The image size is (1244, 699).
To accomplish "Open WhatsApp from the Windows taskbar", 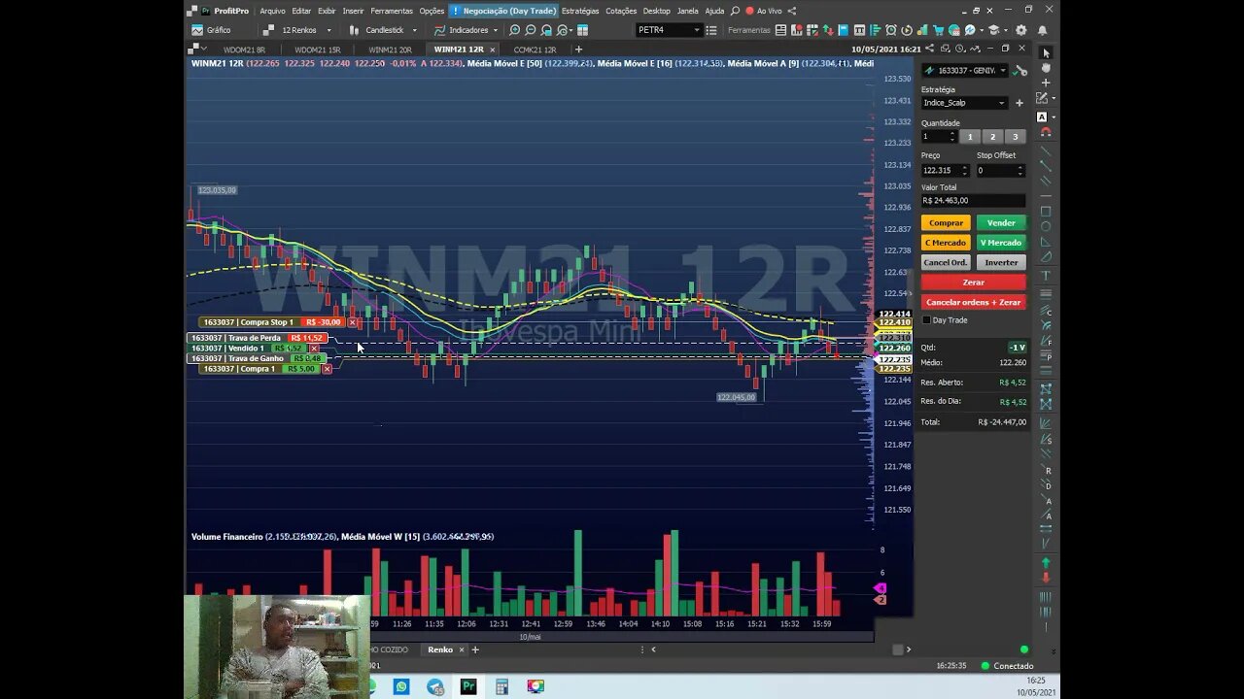I will click(x=401, y=686).
